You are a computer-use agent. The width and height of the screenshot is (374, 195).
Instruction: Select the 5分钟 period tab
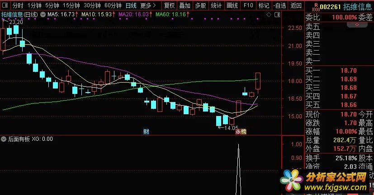(x=52, y=5)
